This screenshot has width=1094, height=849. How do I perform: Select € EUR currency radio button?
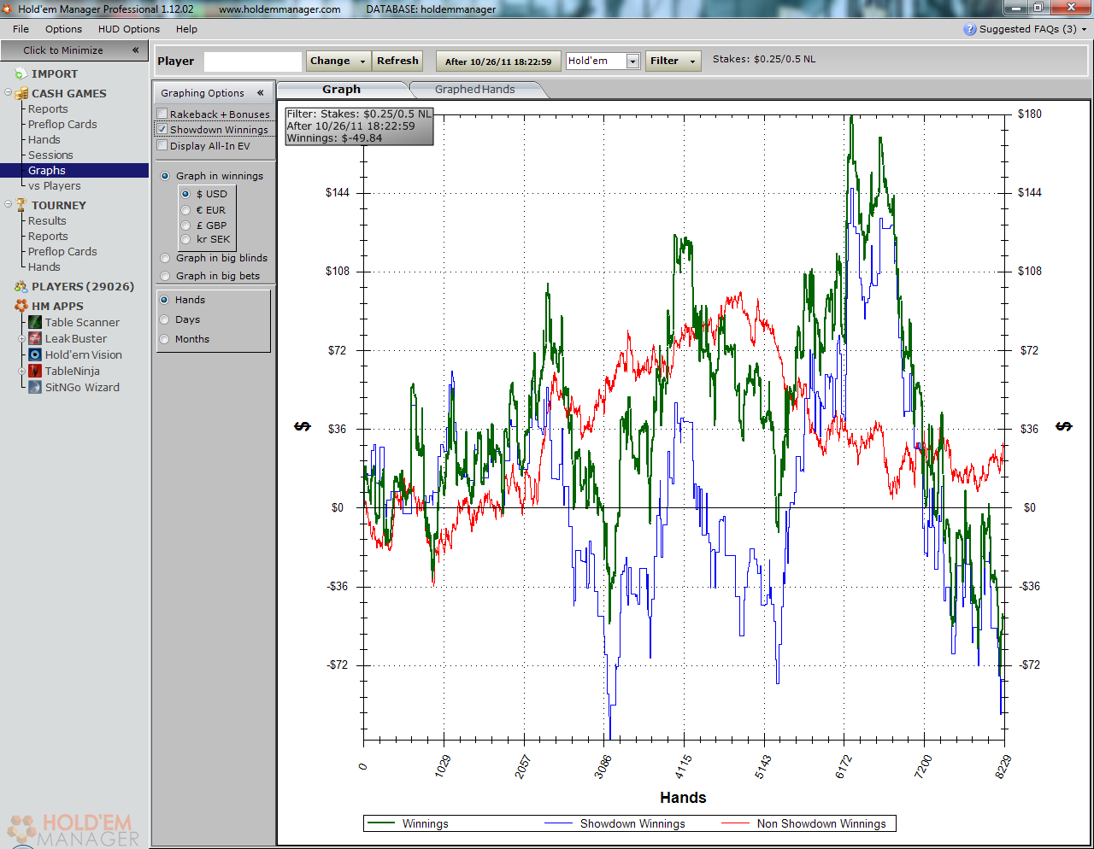pyautogui.click(x=185, y=210)
